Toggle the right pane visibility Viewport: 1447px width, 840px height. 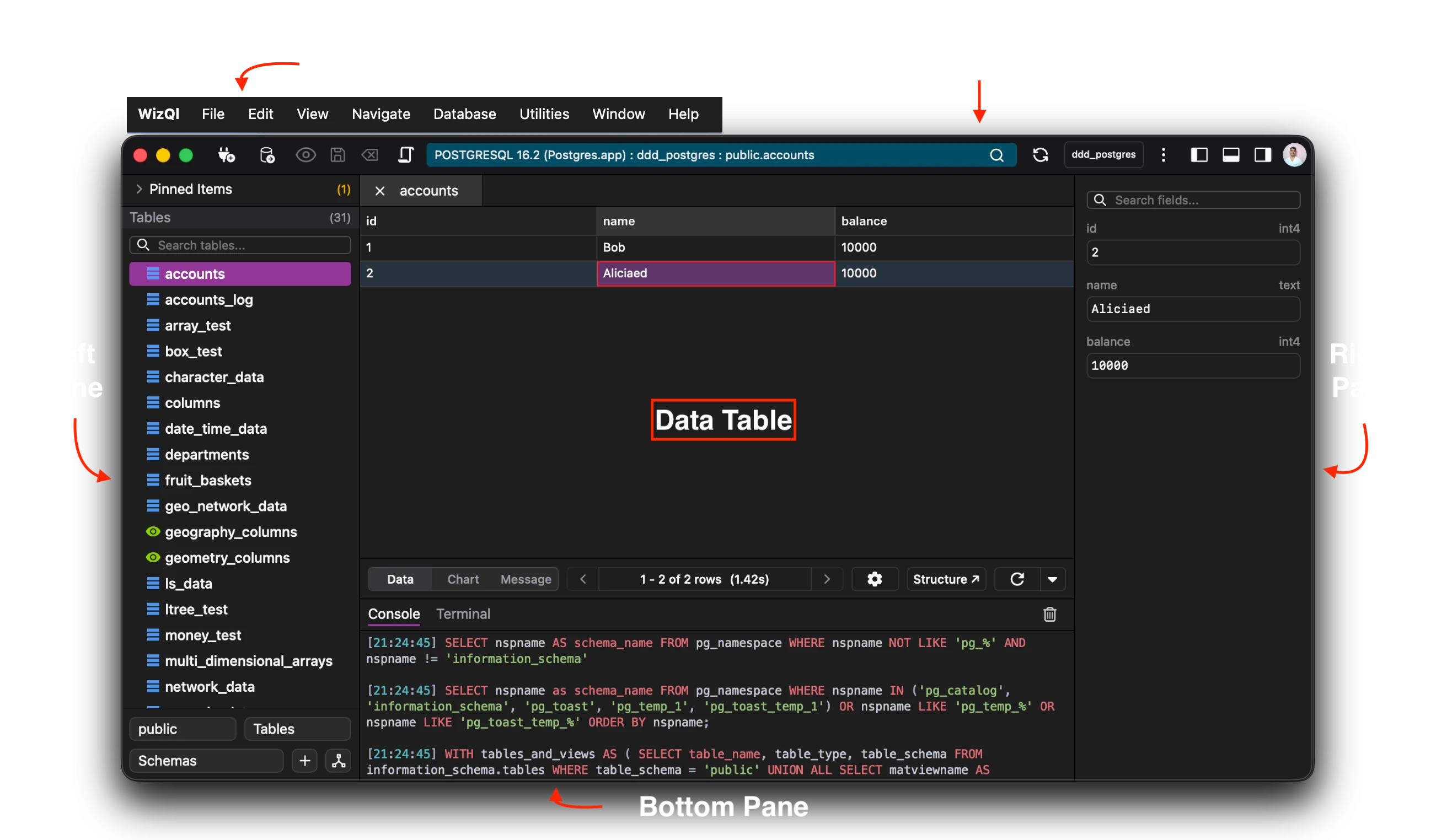pos(1263,155)
